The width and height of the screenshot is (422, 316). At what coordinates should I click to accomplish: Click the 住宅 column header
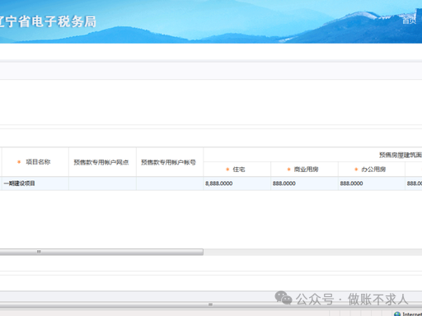click(237, 170)
